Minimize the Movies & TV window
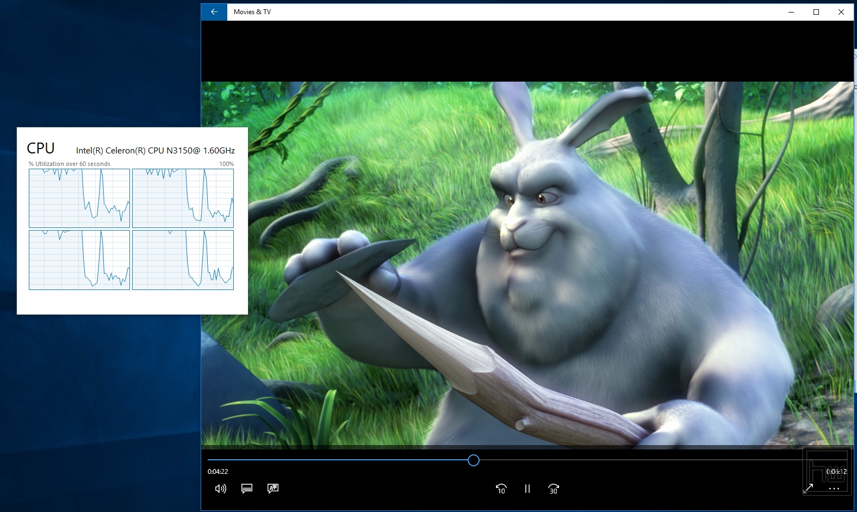Image resolution: width=857 pixels, height=512 pixels. [791, 12]
